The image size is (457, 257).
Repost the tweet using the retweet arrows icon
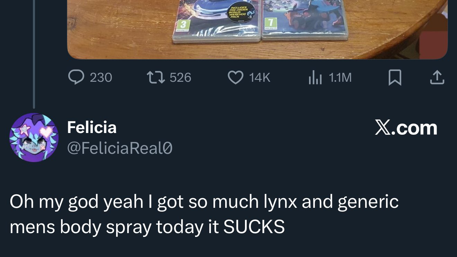pos(156,77)
